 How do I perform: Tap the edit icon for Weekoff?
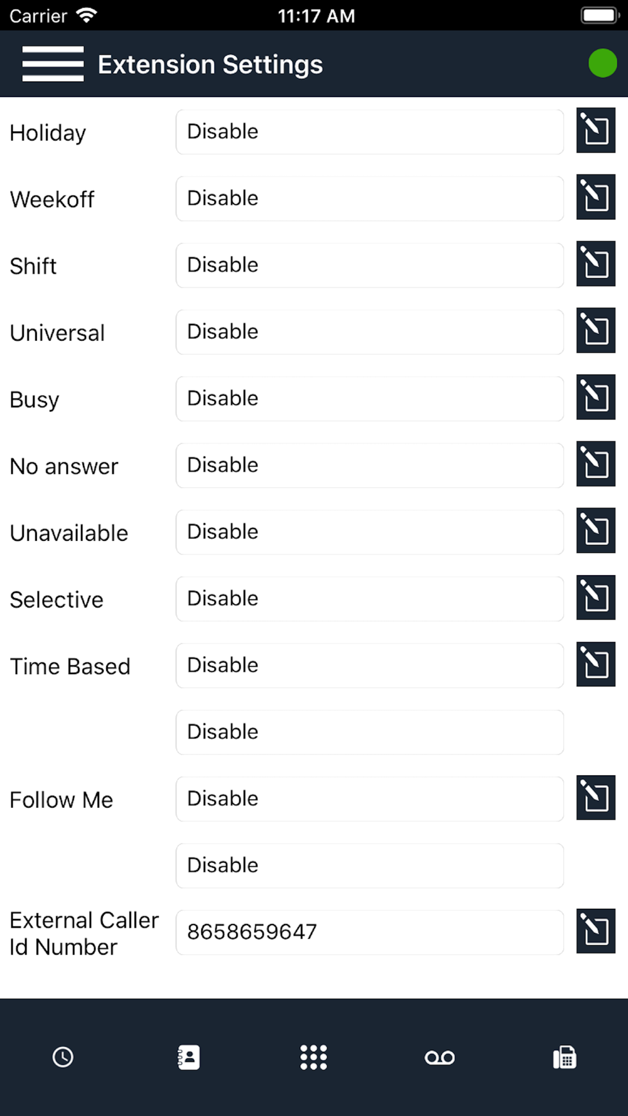(x=595, y=197)
